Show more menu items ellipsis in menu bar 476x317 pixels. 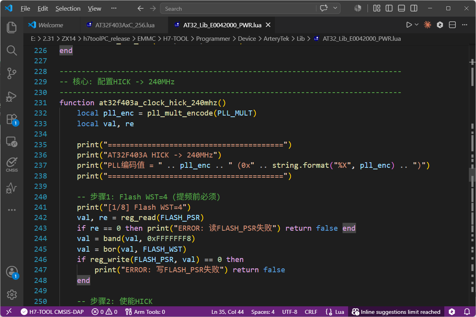tap(114, 8)
